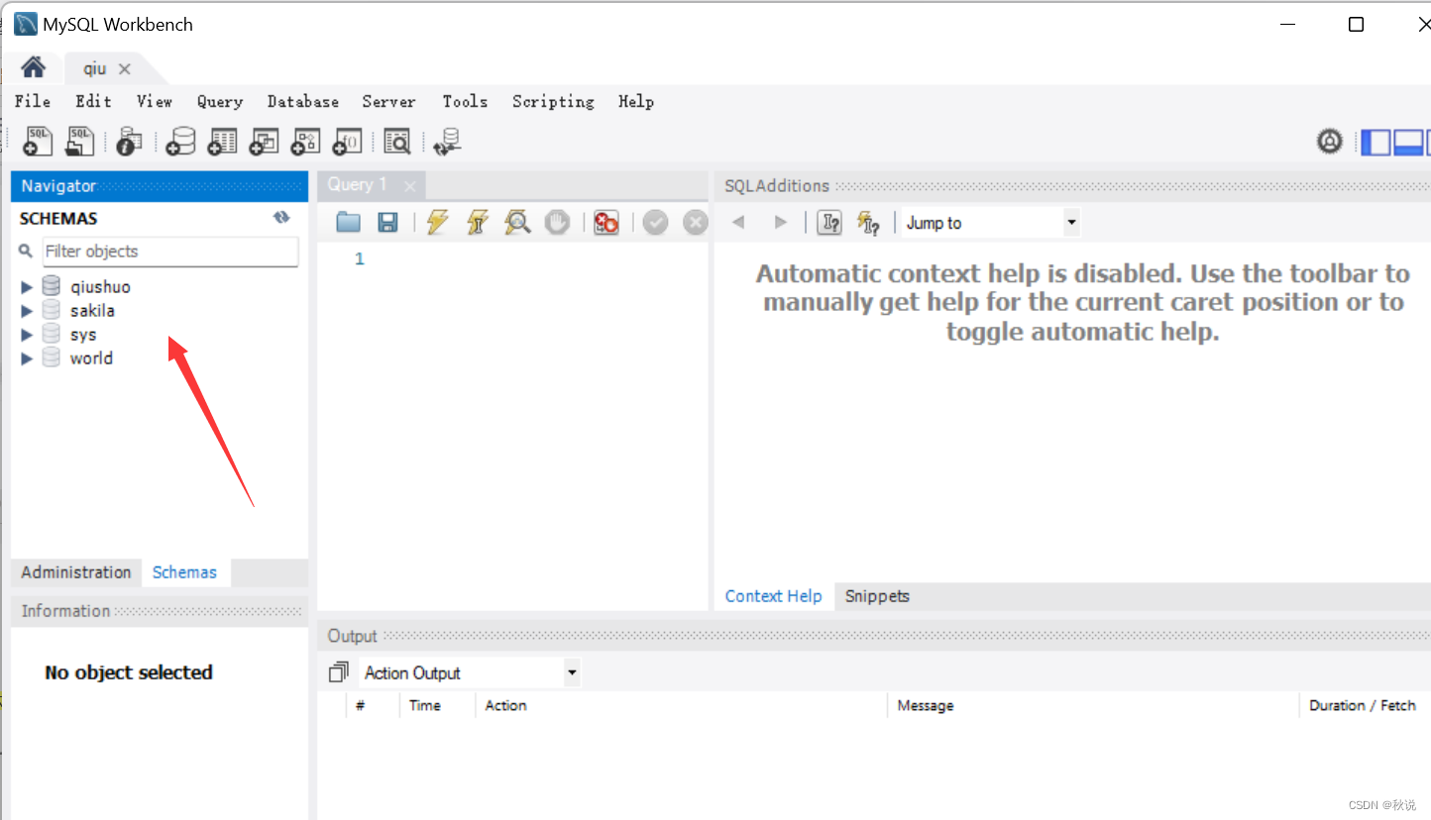Select the world schema name
Screen dimensions: 1431x820
(x=91, y=359)
